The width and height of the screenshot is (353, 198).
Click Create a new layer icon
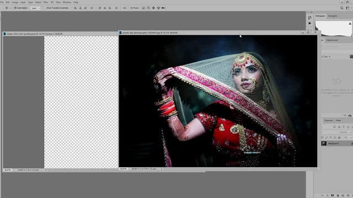pos(348,195)
